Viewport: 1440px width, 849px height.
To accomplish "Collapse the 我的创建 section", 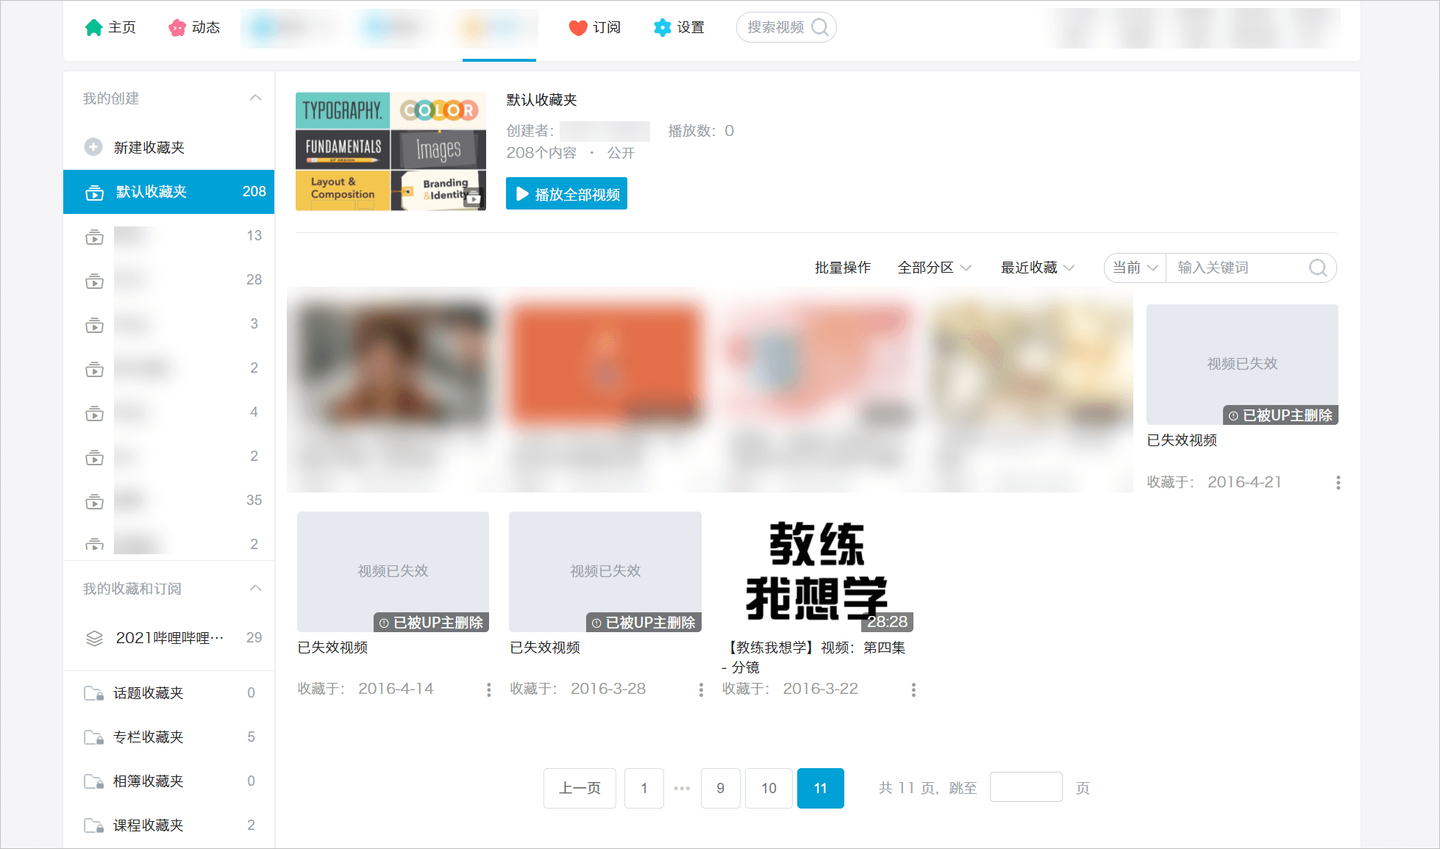I will (255, 98).
